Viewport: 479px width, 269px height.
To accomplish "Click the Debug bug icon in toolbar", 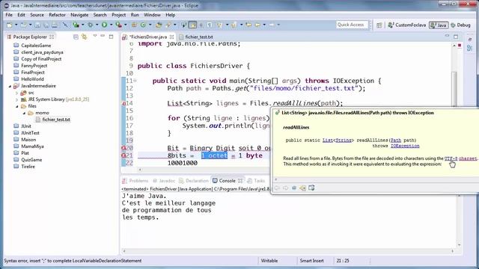I will (91, 25).
